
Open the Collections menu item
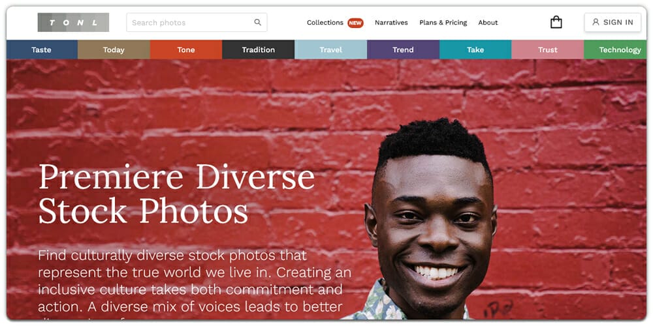pyautogui.click(x=325, y=22)
